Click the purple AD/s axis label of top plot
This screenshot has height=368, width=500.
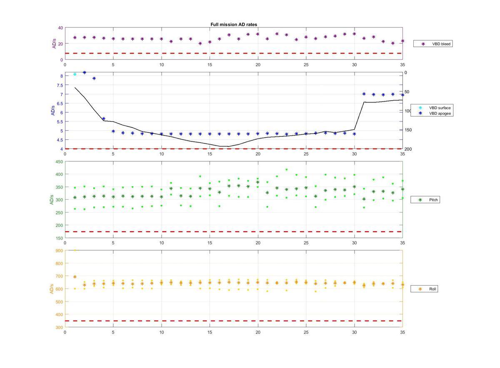[54, 44]
